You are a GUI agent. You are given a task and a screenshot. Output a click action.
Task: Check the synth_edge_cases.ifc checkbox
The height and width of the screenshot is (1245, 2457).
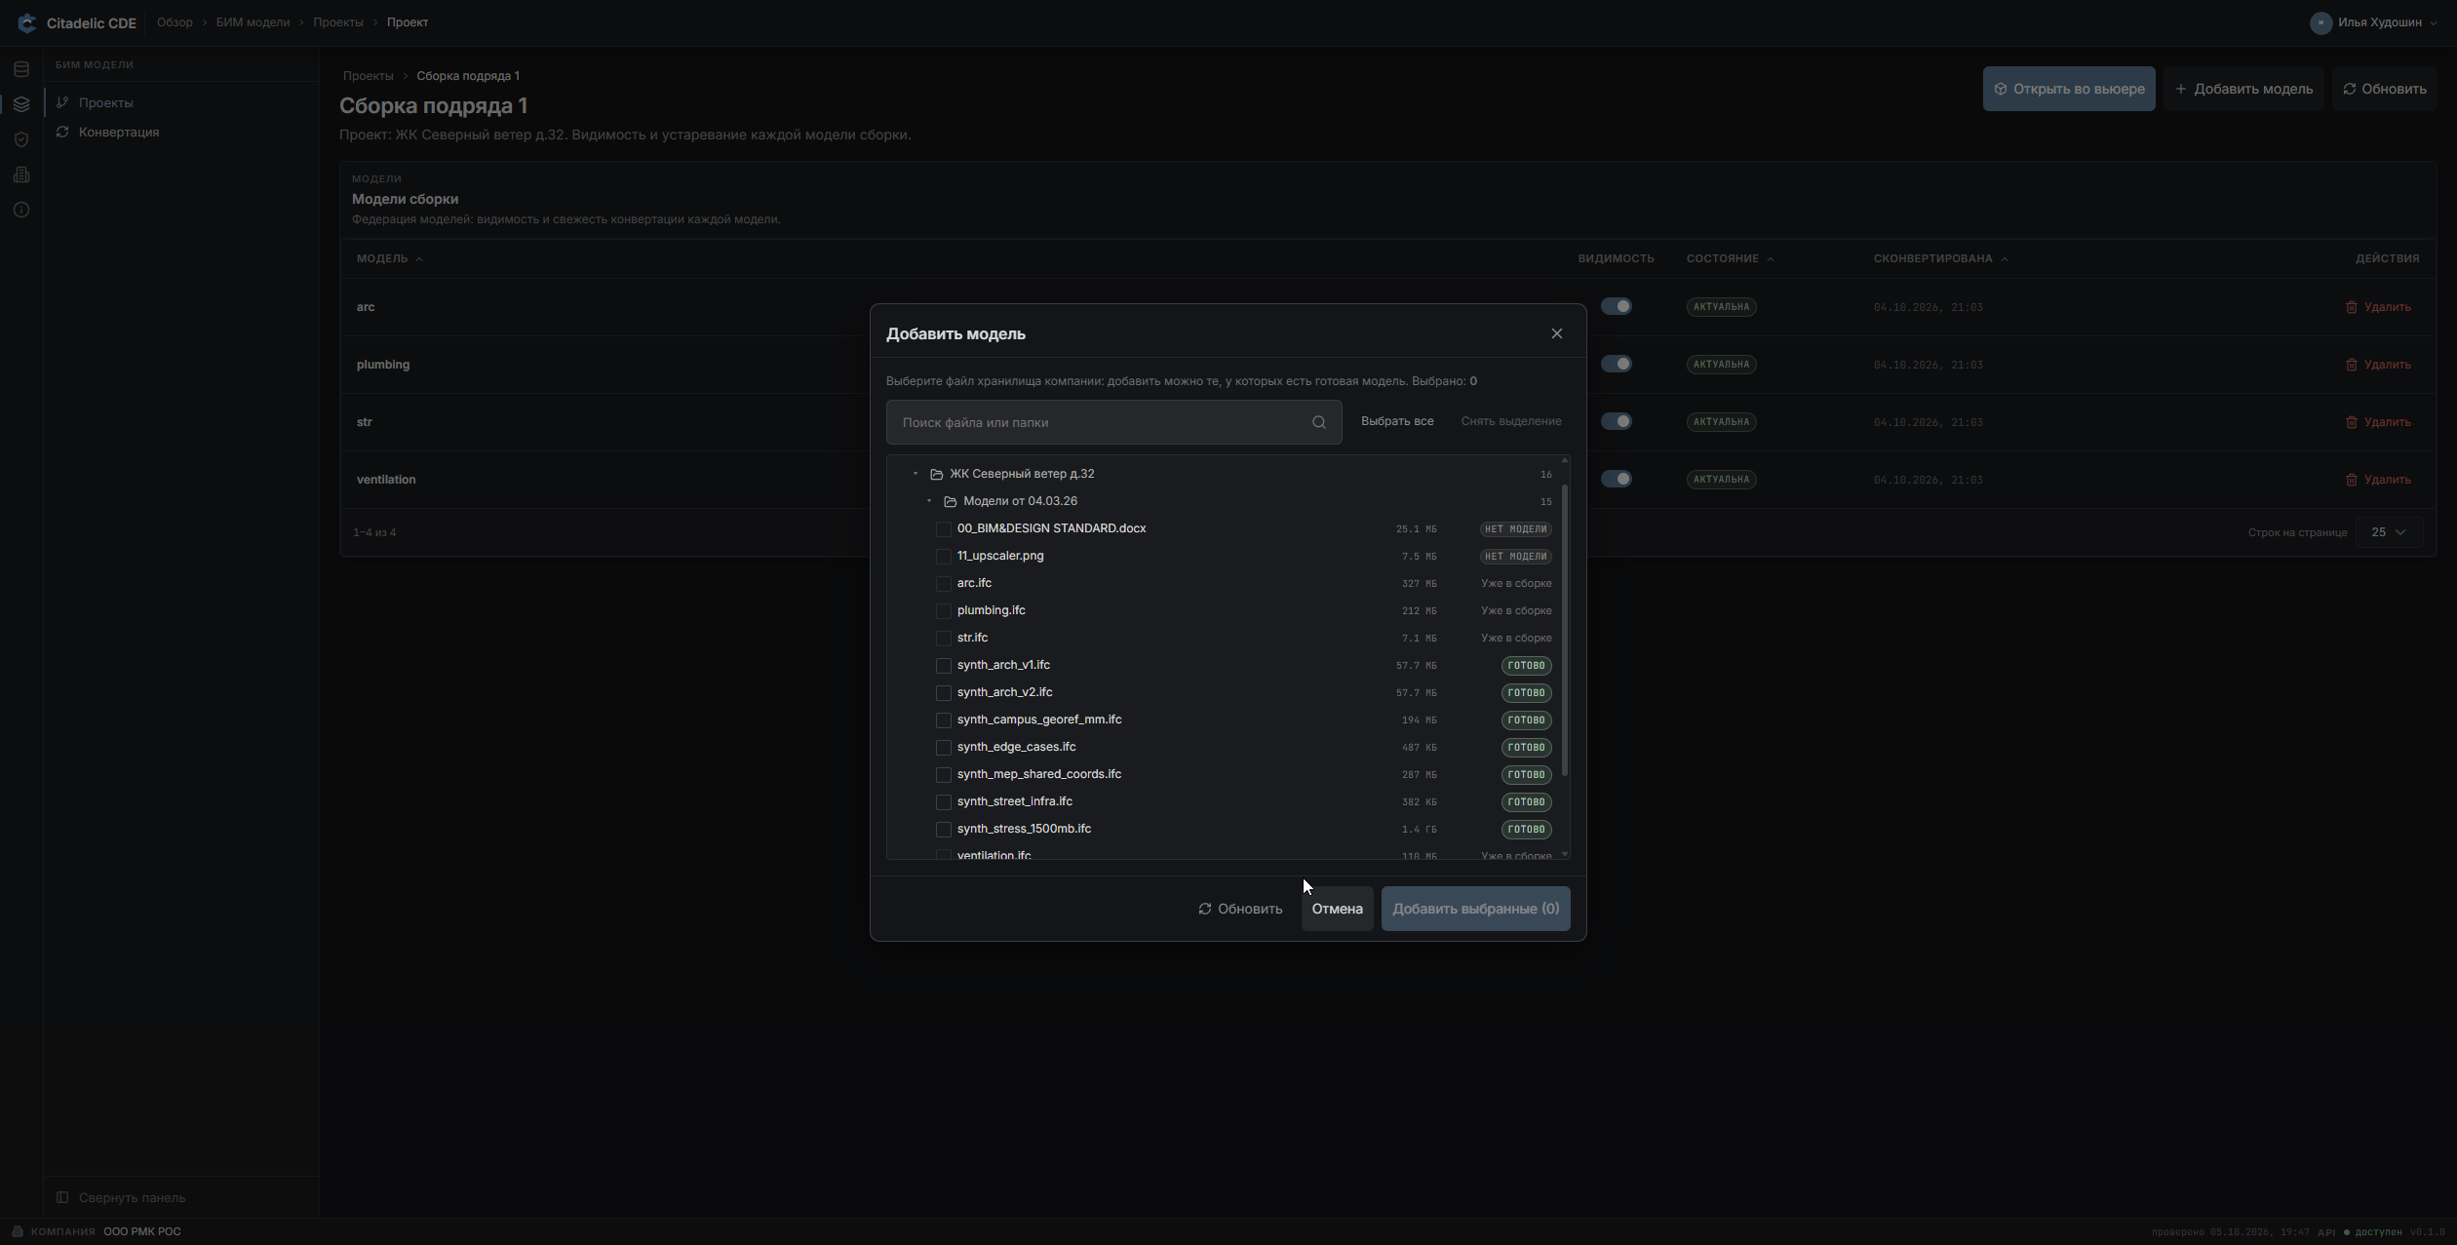[x=943, y=748]
